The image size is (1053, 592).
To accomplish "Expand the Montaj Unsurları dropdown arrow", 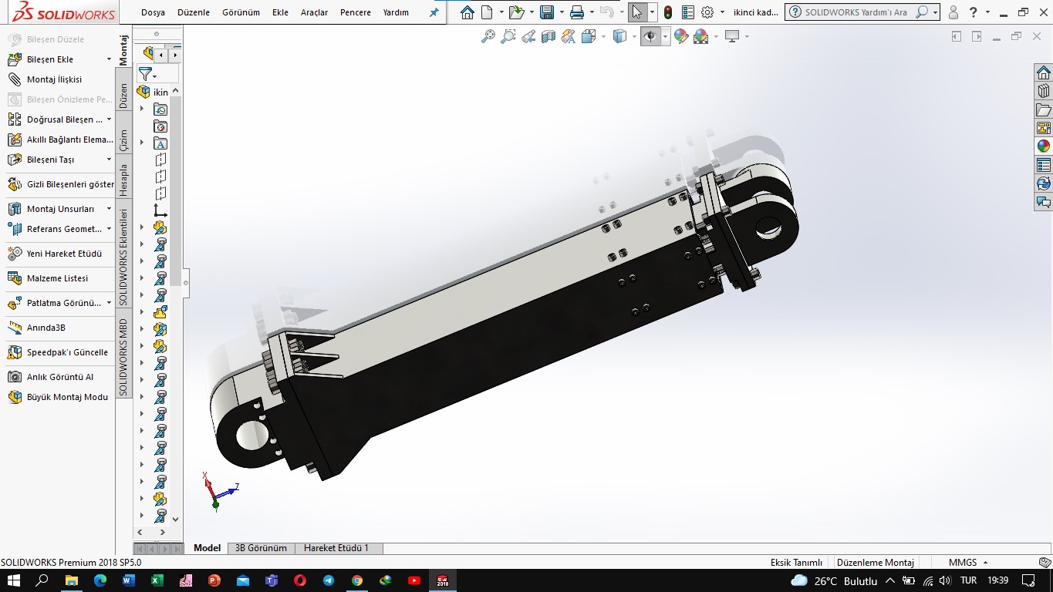I will coord(109,209).
